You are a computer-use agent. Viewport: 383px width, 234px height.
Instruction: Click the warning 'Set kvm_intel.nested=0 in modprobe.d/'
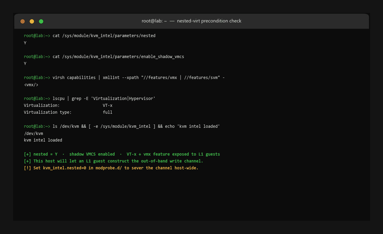tap(111, 168)
